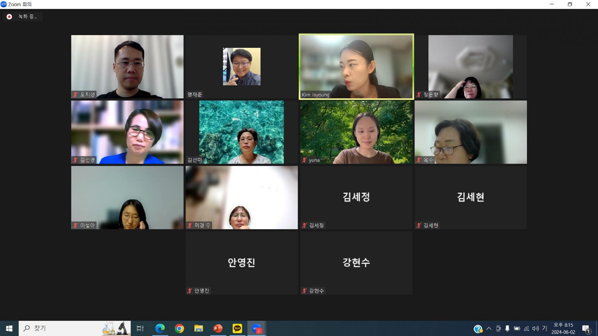Open the clock and date flyout
Viewport: 598px width, 336px height.
click(563, 329)
